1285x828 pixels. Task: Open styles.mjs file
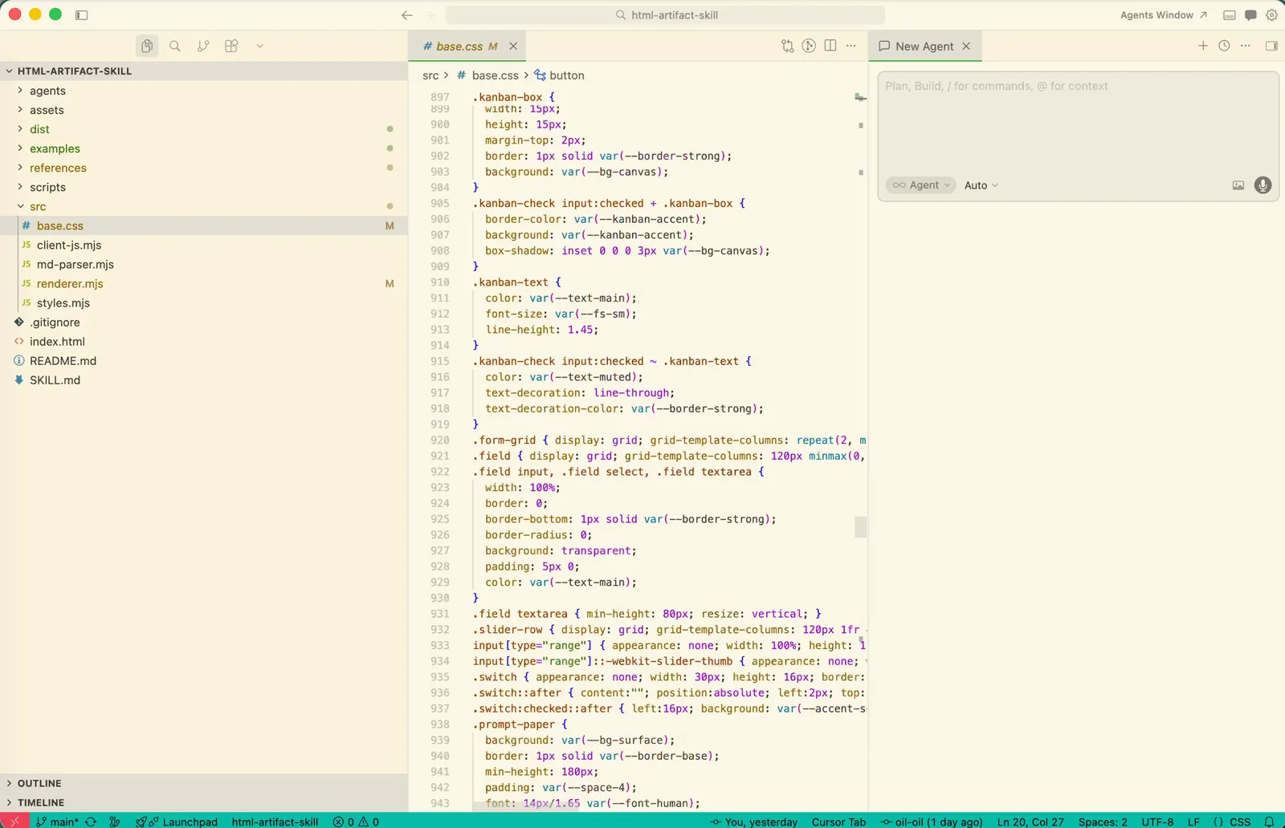[204, 302]
